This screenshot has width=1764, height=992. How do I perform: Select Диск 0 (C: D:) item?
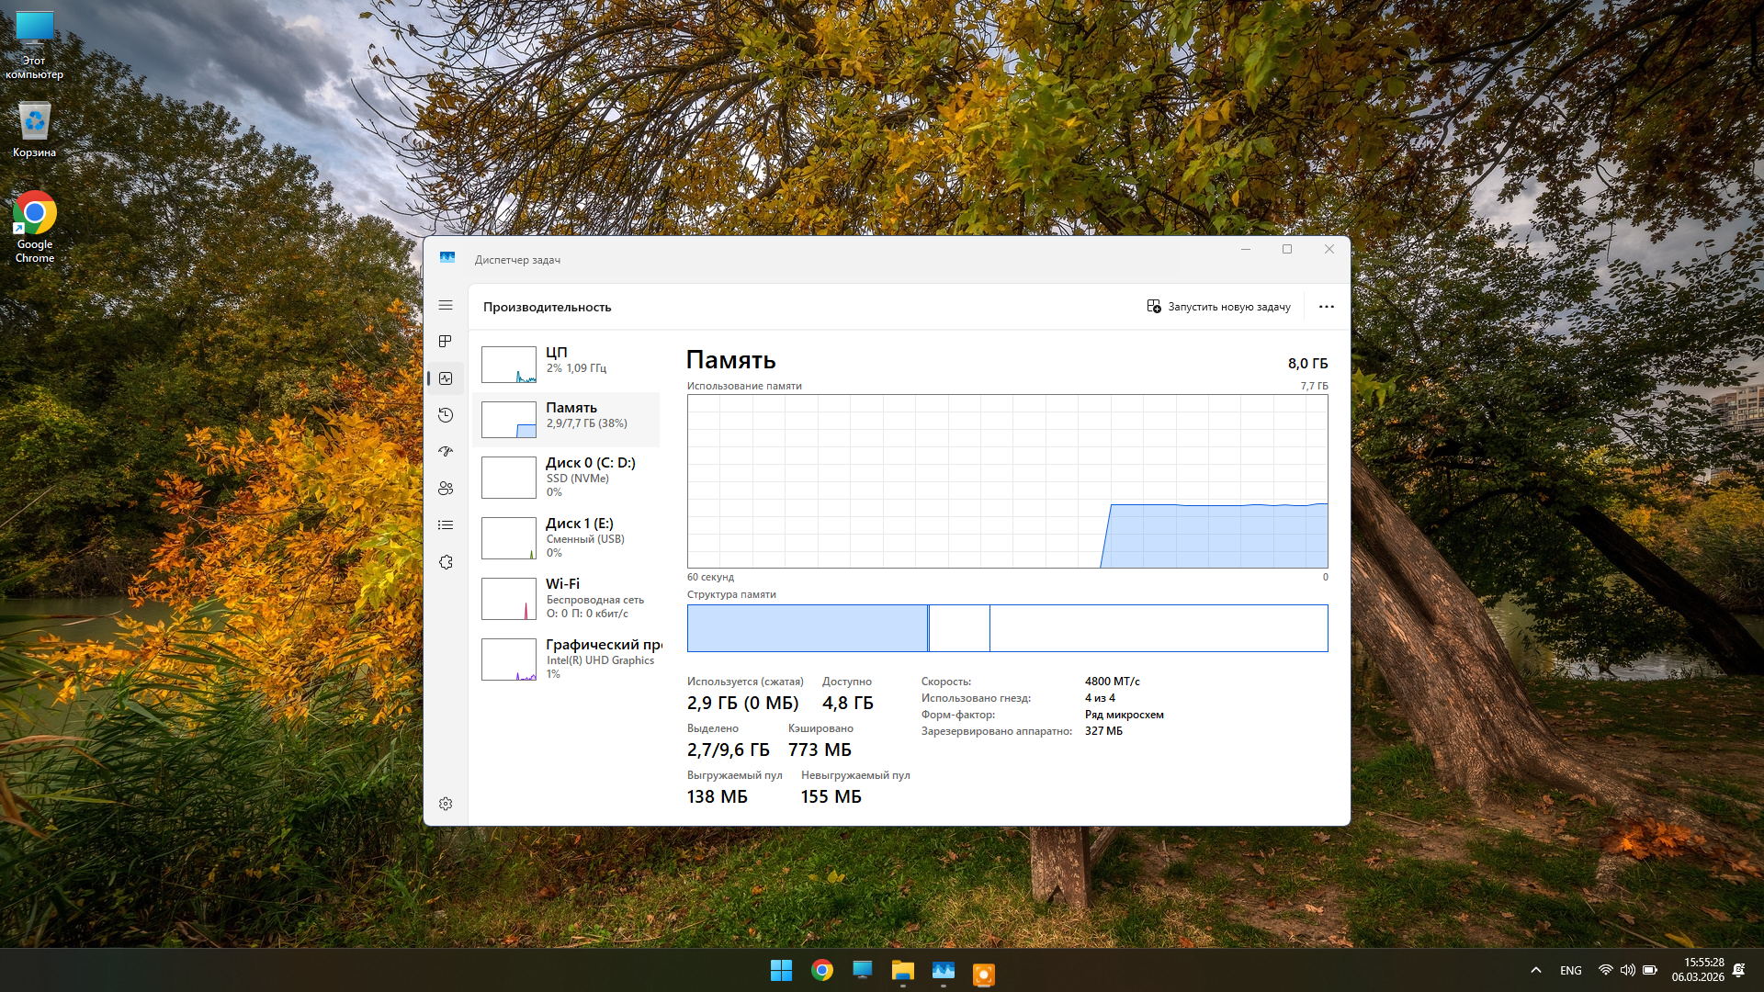[566, 477]
